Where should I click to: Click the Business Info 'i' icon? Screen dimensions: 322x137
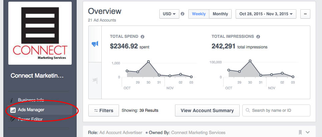(x=12, y=100)
